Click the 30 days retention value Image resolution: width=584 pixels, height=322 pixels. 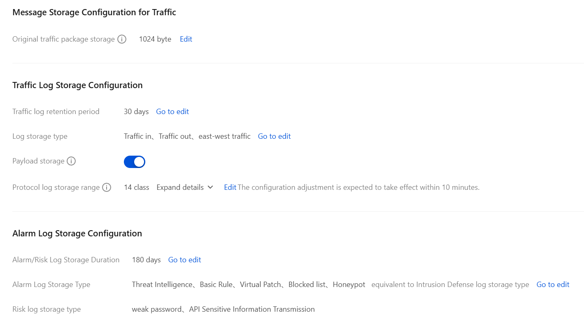pos(136,112)
